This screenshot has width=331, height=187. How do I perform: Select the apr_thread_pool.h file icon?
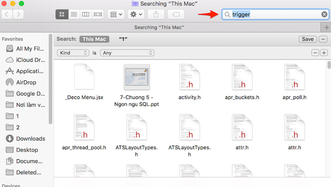pyautogui.click(x=84, y=127)
